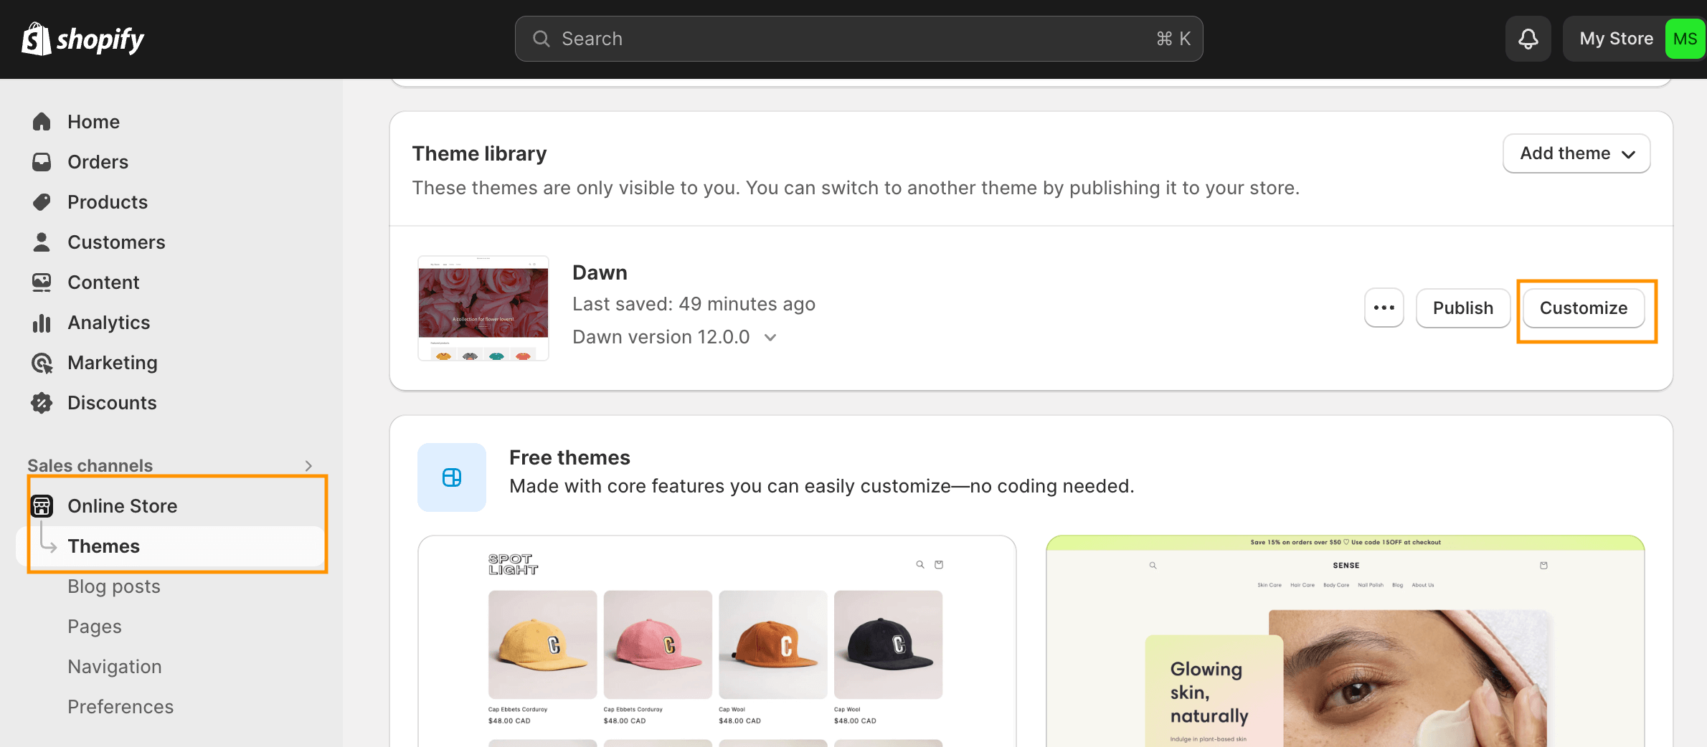
Task: Click the Discounts badge icon
Action: (42, 402)
